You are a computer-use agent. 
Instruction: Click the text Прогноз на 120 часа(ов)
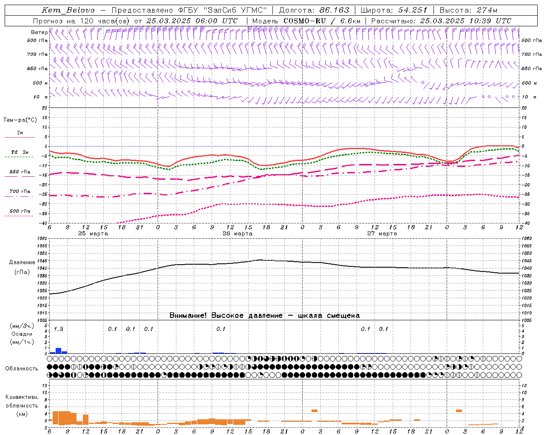(x=82, y=21)
